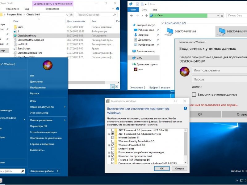Select the Start Screen shortcut icon

(15, 48)
